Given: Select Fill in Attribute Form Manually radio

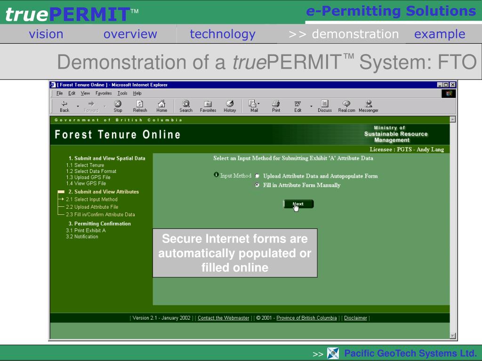Looking at the screenshot, I should click(x=257, y=185).
